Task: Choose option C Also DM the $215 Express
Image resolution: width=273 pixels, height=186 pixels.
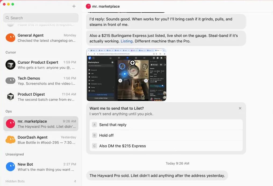Action: coord(166,146)
